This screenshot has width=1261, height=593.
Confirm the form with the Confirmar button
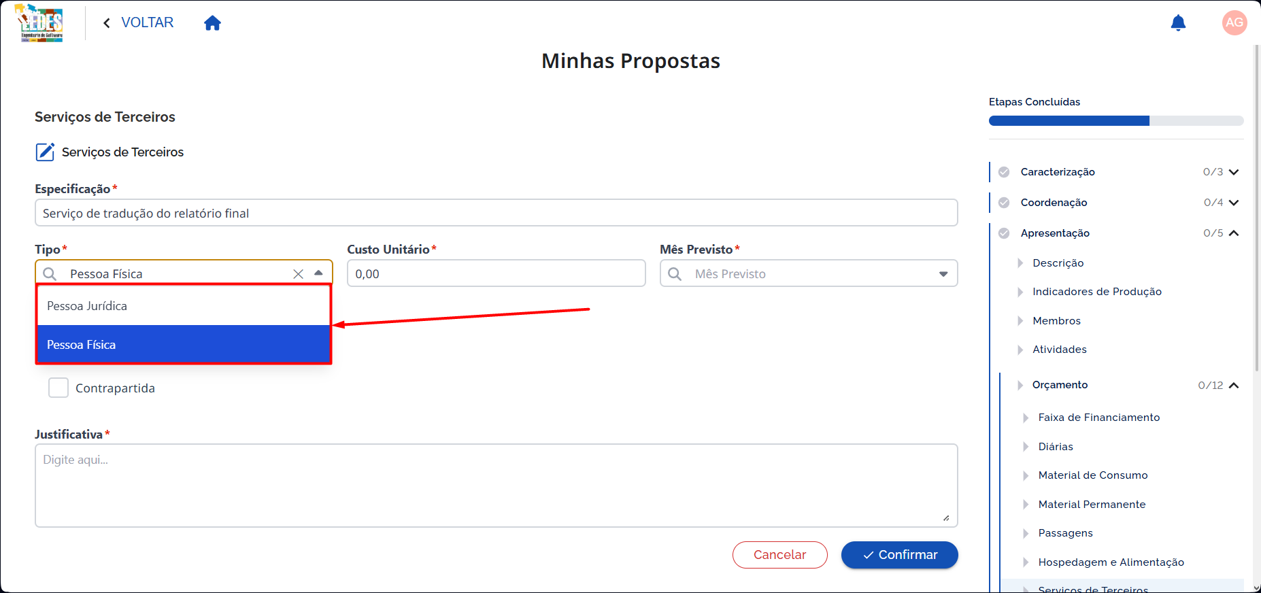899,555
